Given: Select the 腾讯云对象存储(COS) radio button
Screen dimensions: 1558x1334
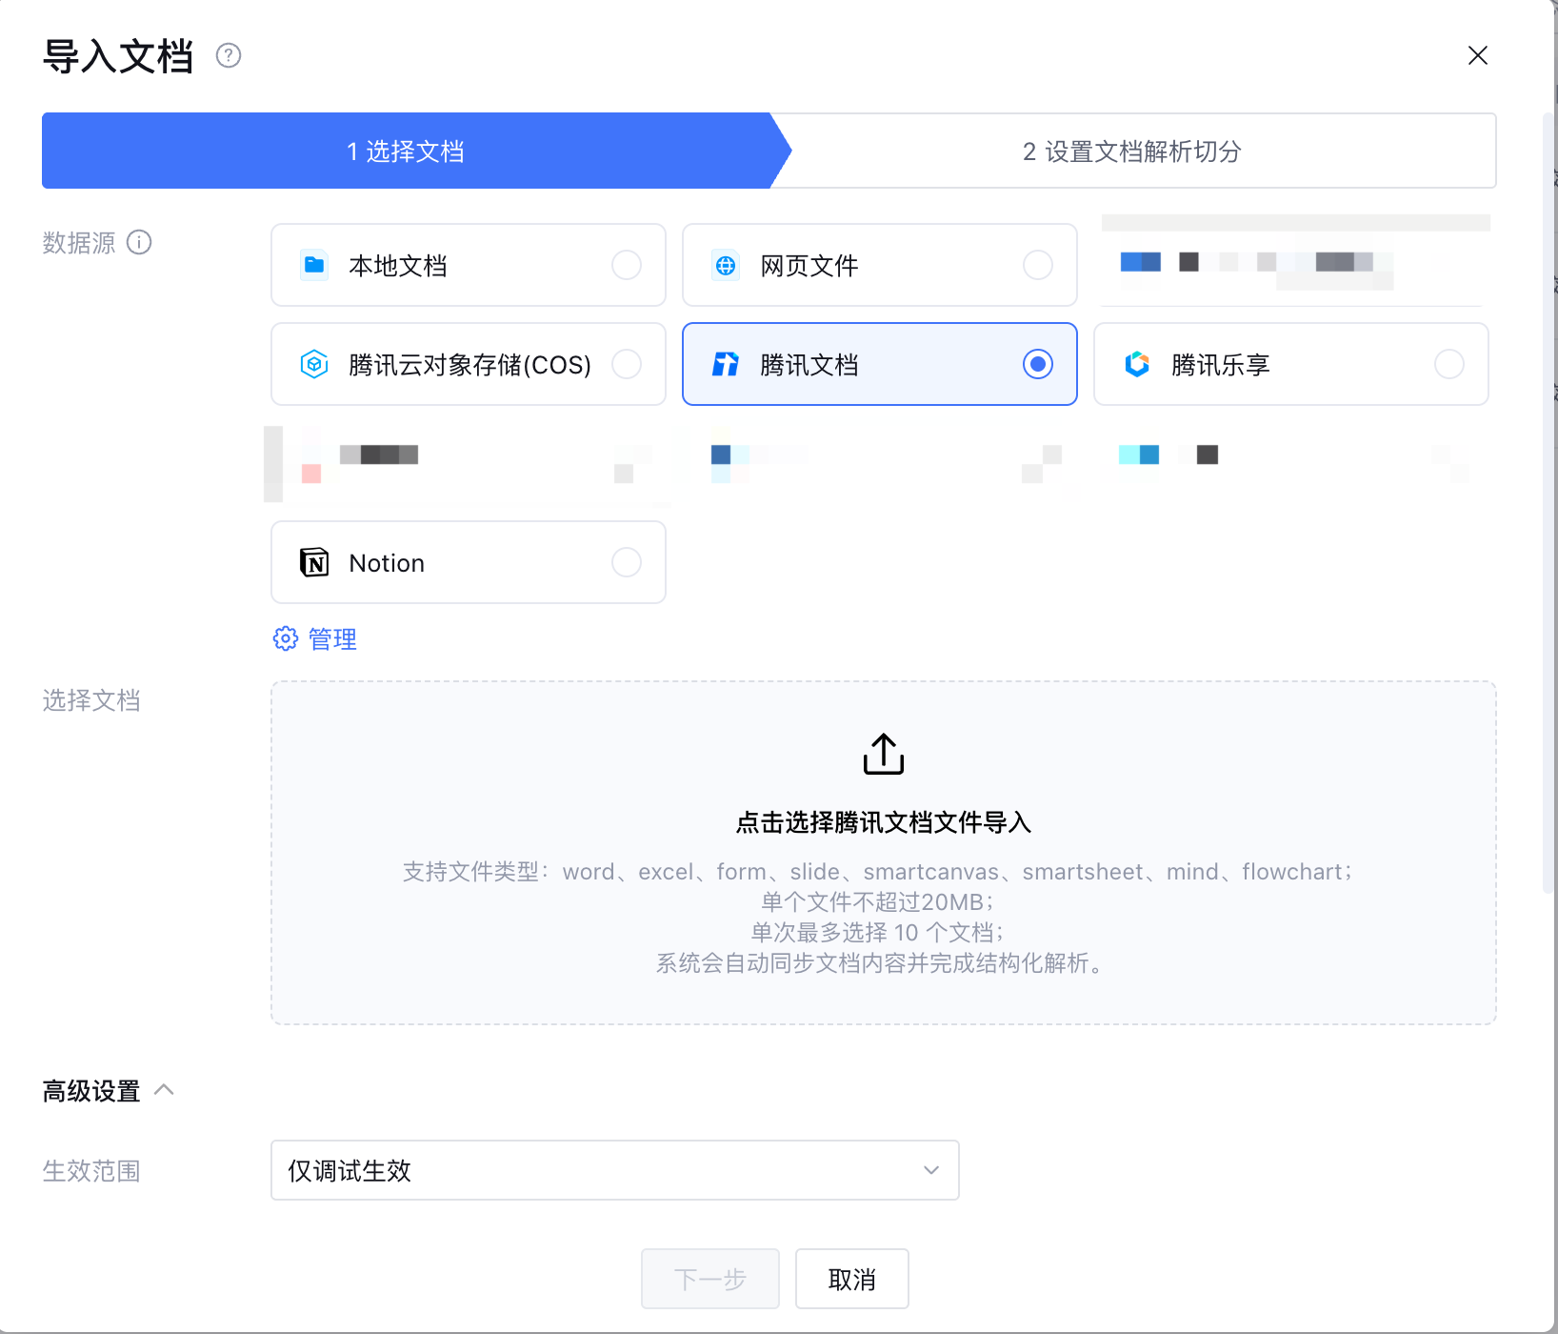Looking at the screenshot, I should tap(627, 364).
